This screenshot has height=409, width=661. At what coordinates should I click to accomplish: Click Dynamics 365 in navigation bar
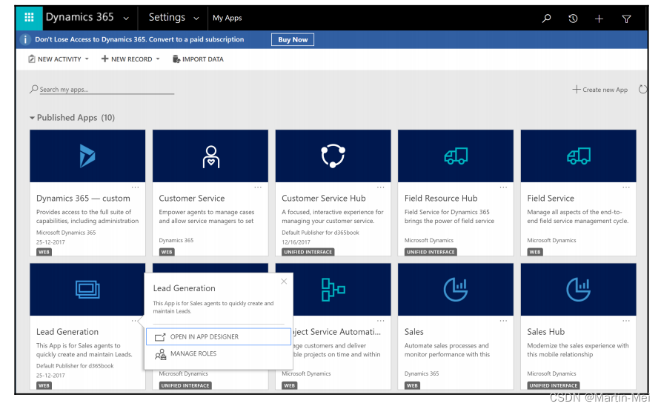80,17
